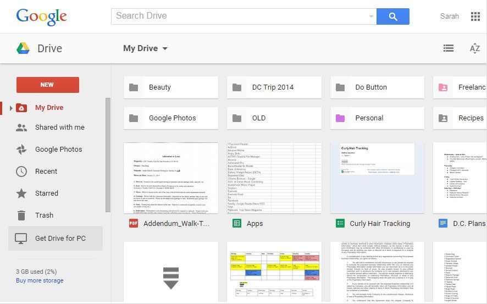
Task: Open the search options dropdown arrow
Action: pos(371,16)
